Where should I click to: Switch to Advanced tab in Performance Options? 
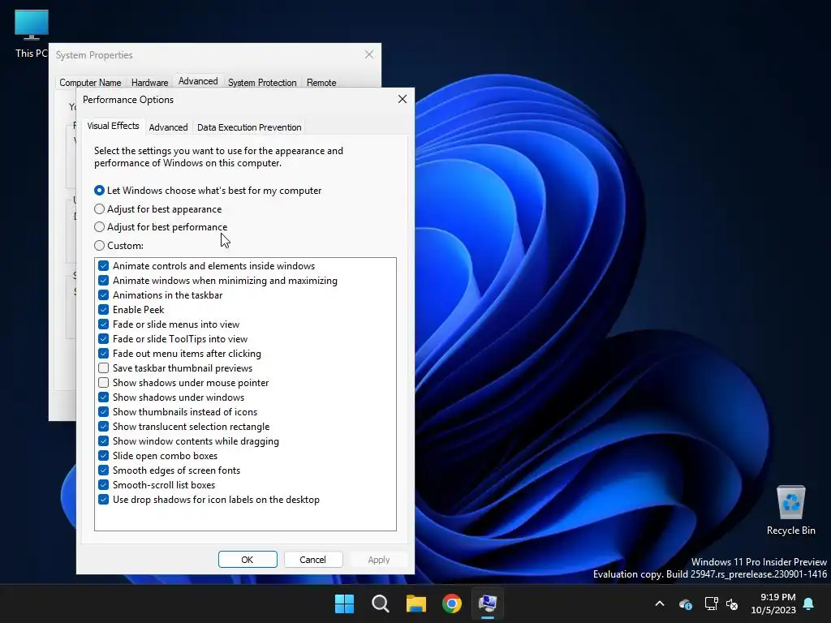(168, 127)
